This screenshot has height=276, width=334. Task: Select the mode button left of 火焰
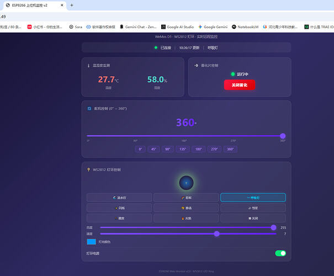point(119,218)
